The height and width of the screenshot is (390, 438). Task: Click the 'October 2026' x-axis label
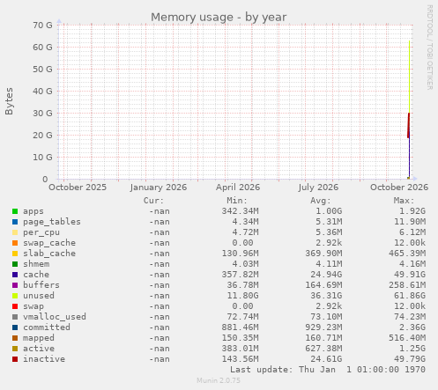coord(399,188)
